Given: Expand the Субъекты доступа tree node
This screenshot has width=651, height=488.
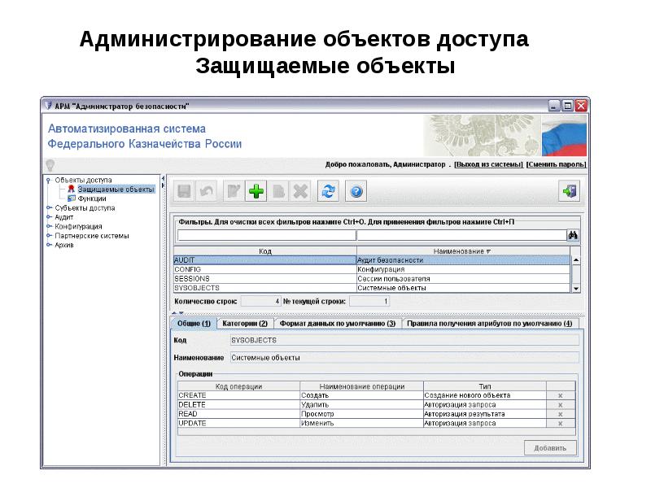Looking at the screenshot, I should click(x=49, y=208).
